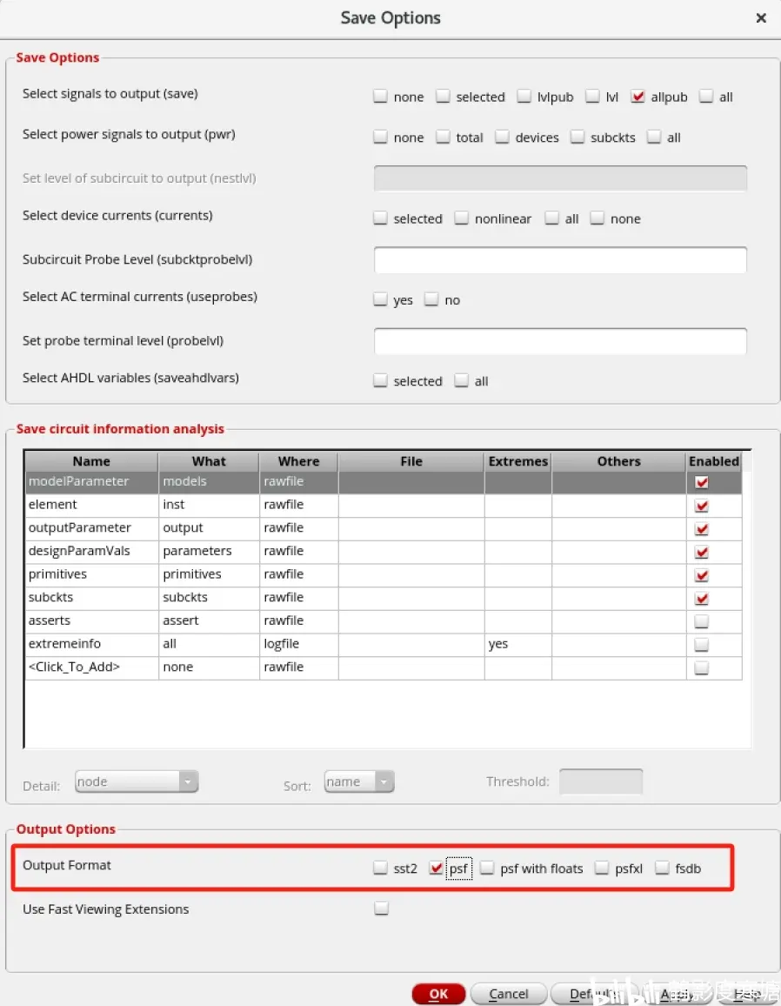Enable Use Fast Viewing Extensions
This screenshot has width=781, height=1006.
(x=382, y=908)
